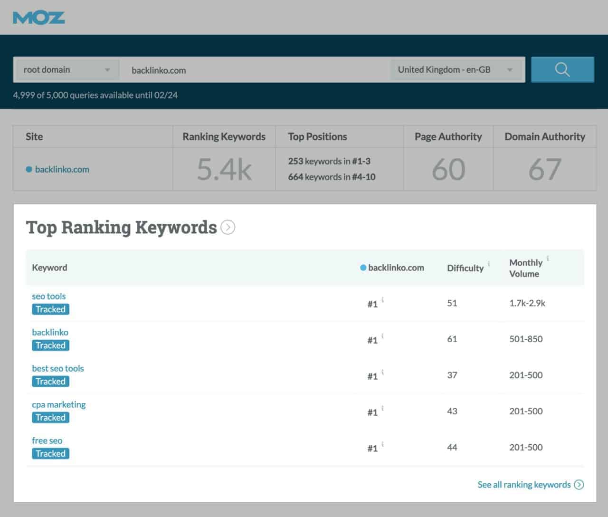Click the Top Positions column header
This screenshot has height=517, width=608.
(317, 136)
